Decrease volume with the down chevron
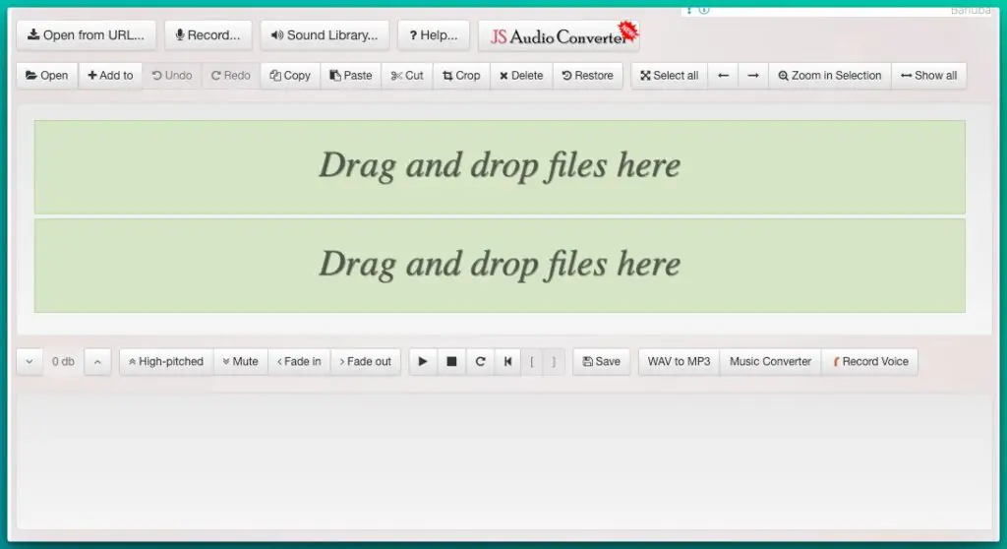This screenshot has width=1007, height=549. tap(30, 361)
